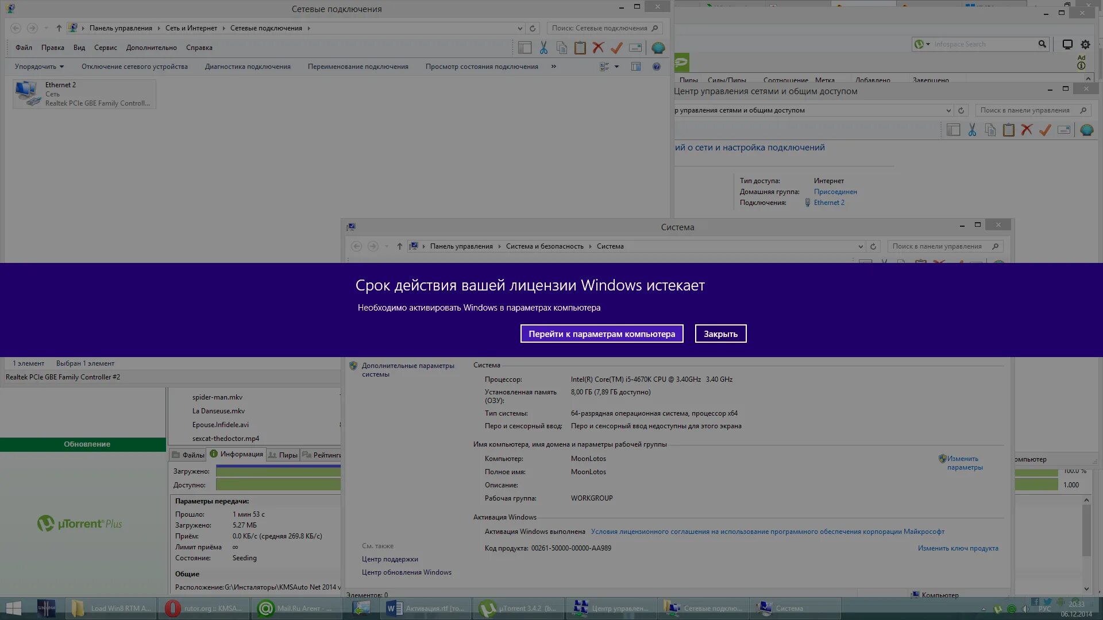1103x620 pixels.
Task: Click refresh button in Система window
Action: coord(873,246)
